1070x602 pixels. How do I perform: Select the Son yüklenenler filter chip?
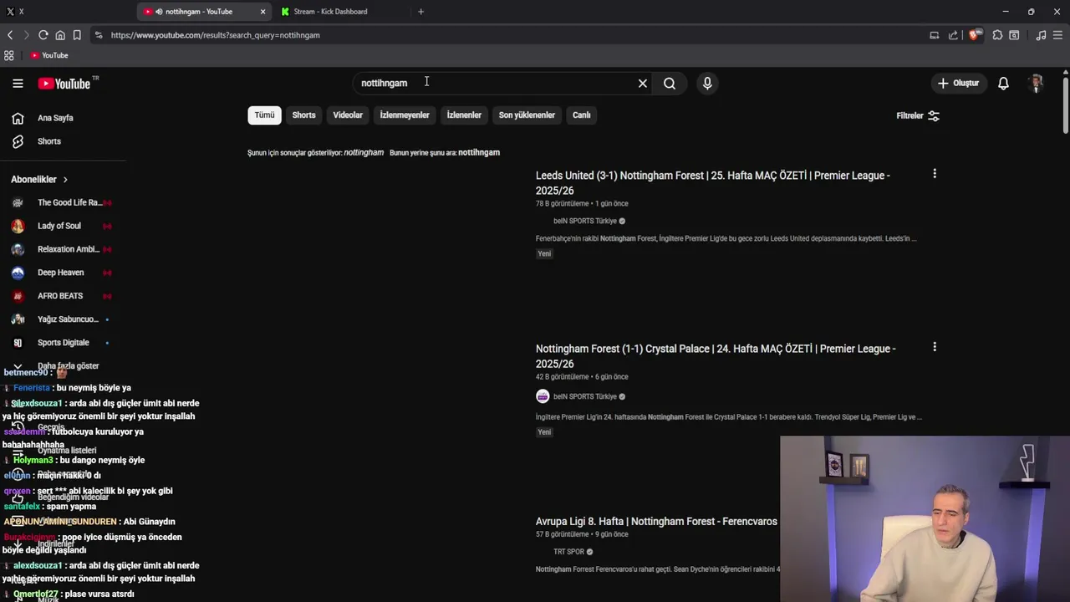pos(527,115)
